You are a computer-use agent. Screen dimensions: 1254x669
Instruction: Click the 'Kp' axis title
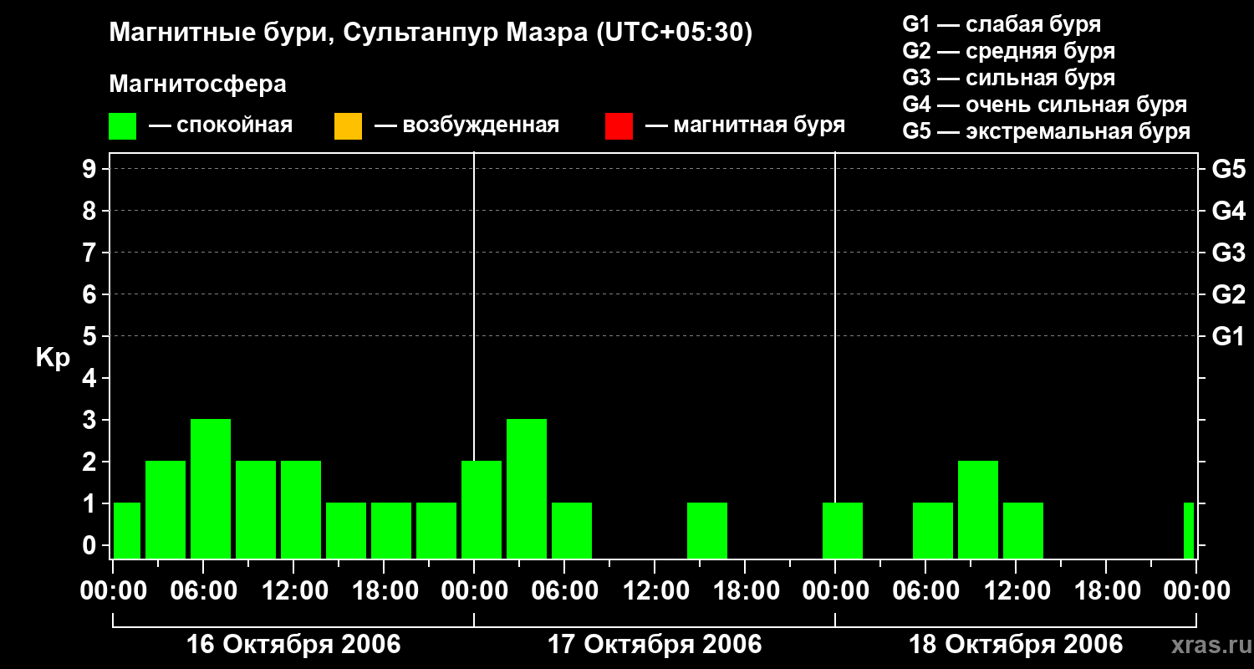[53, 357]
